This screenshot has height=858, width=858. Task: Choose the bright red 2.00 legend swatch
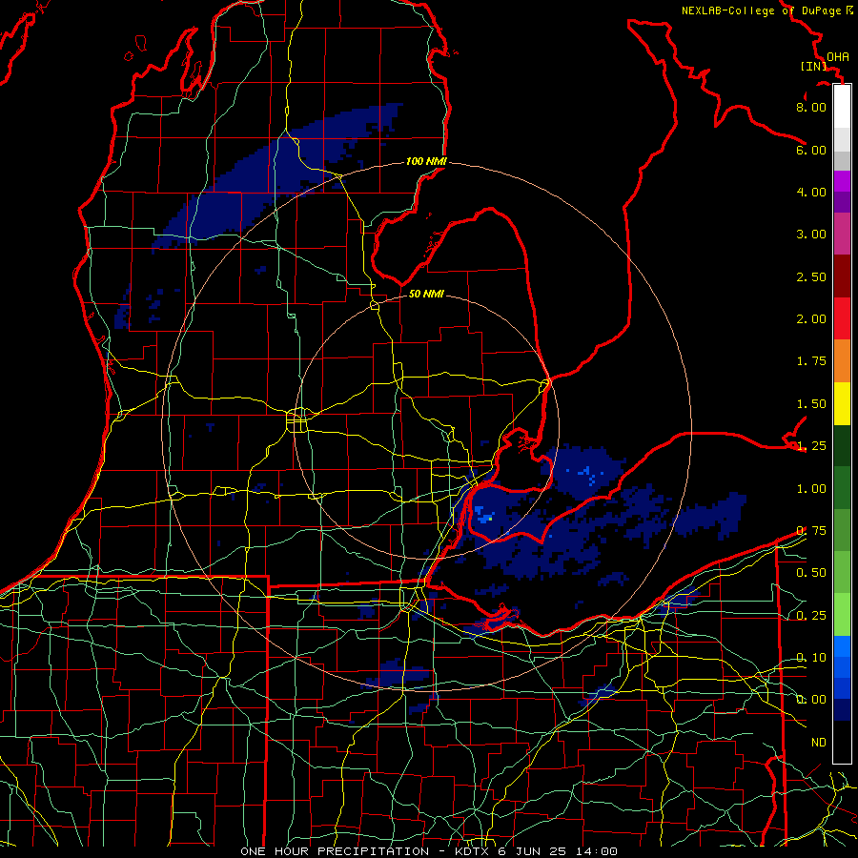842,318
